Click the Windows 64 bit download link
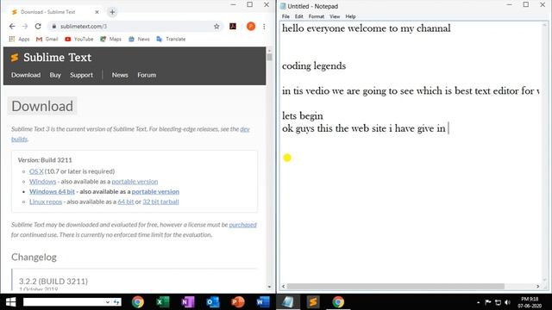This screenshot has height=310, width=552. coord(52,191)
